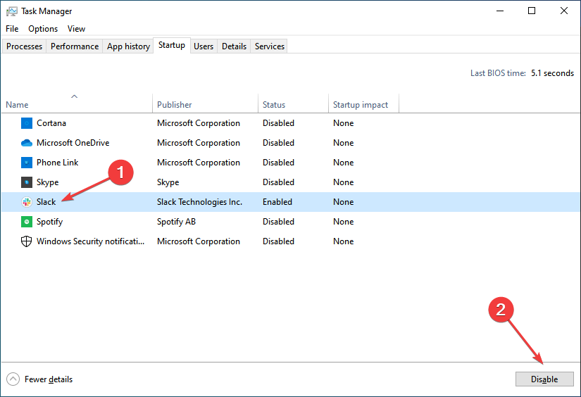Viewport: 581px width, 397px height.
Task: Sort by the Status column header
Action: 293,103
